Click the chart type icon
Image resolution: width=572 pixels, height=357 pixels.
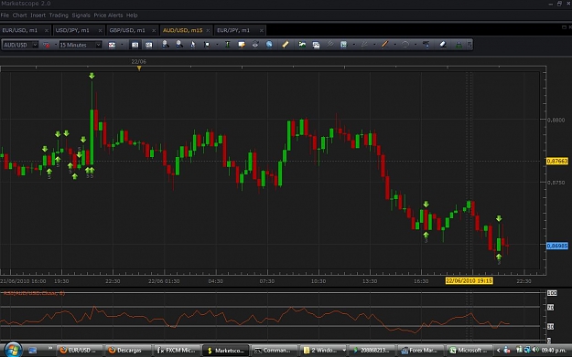click(x=112, y=45)
